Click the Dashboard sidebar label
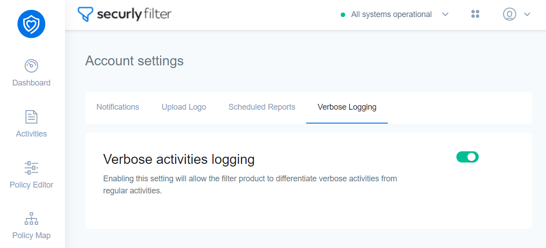546x248 pixels. pos(31,83)
